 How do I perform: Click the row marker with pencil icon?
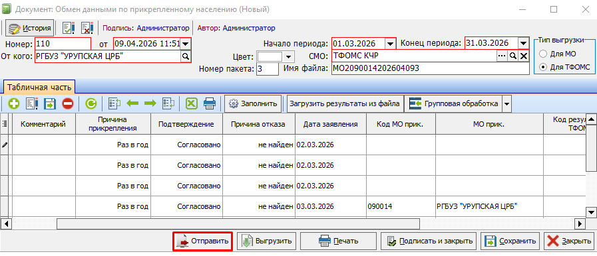(5, 145)
